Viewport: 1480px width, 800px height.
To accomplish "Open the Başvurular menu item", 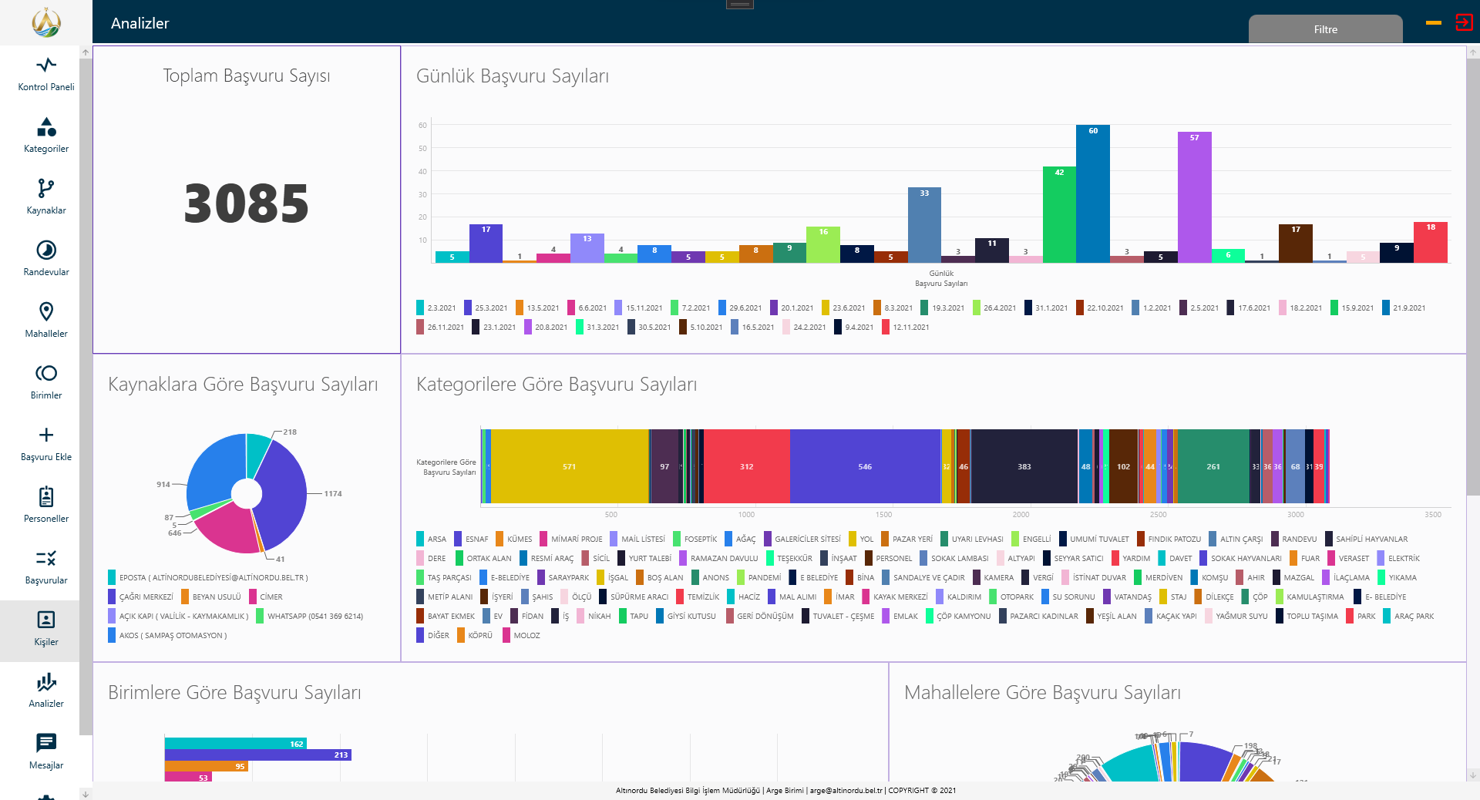I will point(46,567).
